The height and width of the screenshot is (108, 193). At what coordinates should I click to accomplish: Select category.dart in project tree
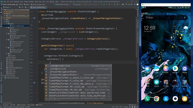[x=14, y=30]
